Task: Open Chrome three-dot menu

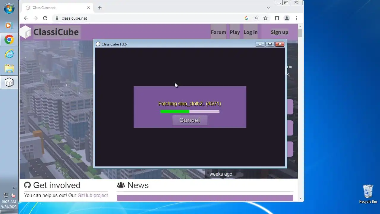Action: tap(296, 18)
